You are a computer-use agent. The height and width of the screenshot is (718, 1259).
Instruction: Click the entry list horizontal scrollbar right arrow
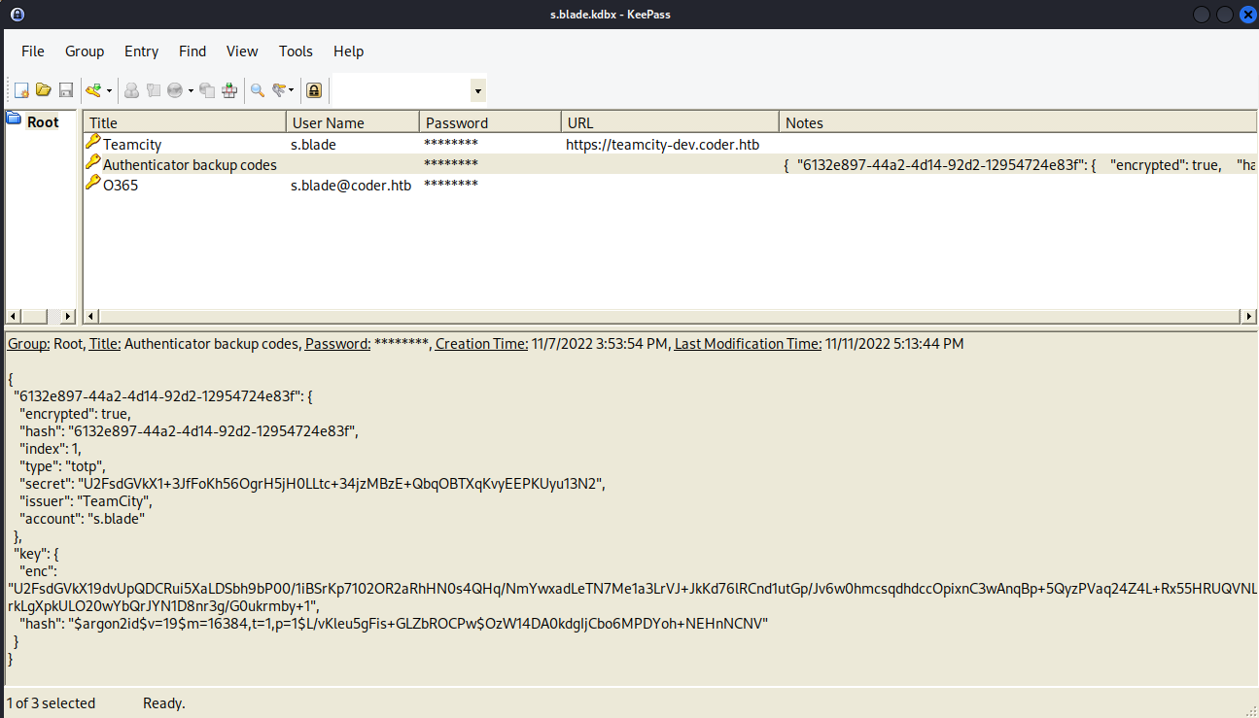pos(1248,317)
